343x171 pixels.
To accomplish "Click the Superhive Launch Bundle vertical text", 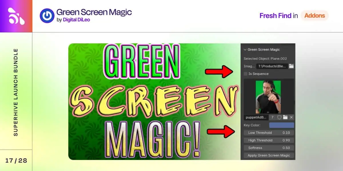I will tap(16, 92).
